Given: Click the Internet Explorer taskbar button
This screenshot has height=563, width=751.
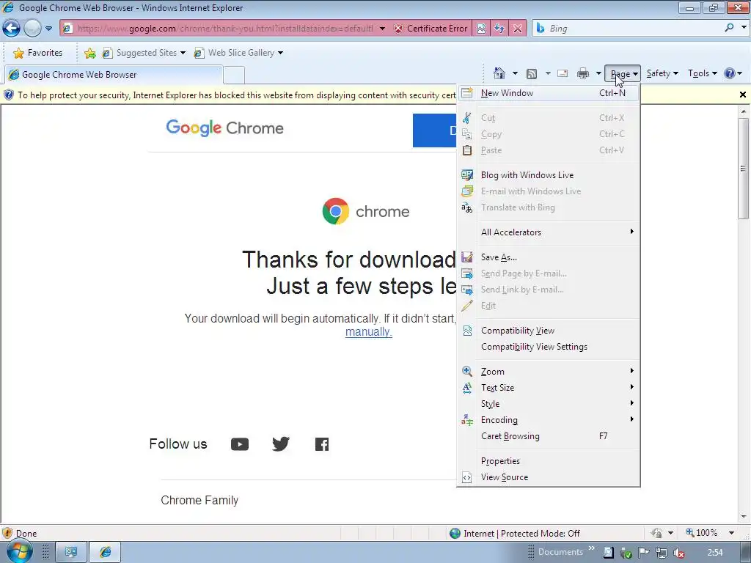Looking at the screenshot, I should click(x=105, y=552).
